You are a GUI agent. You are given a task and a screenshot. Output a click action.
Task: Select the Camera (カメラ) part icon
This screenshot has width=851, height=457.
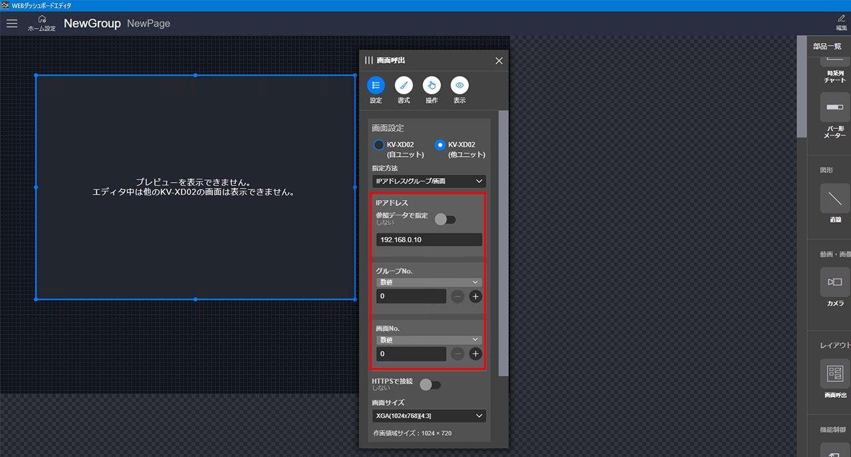[834, 282]
